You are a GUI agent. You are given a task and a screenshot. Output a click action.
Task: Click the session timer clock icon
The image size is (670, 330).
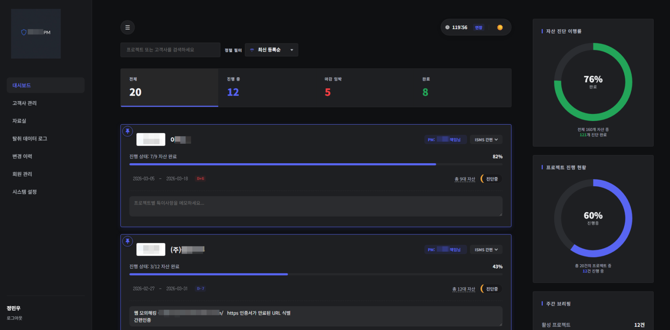(x=447, y=27)
